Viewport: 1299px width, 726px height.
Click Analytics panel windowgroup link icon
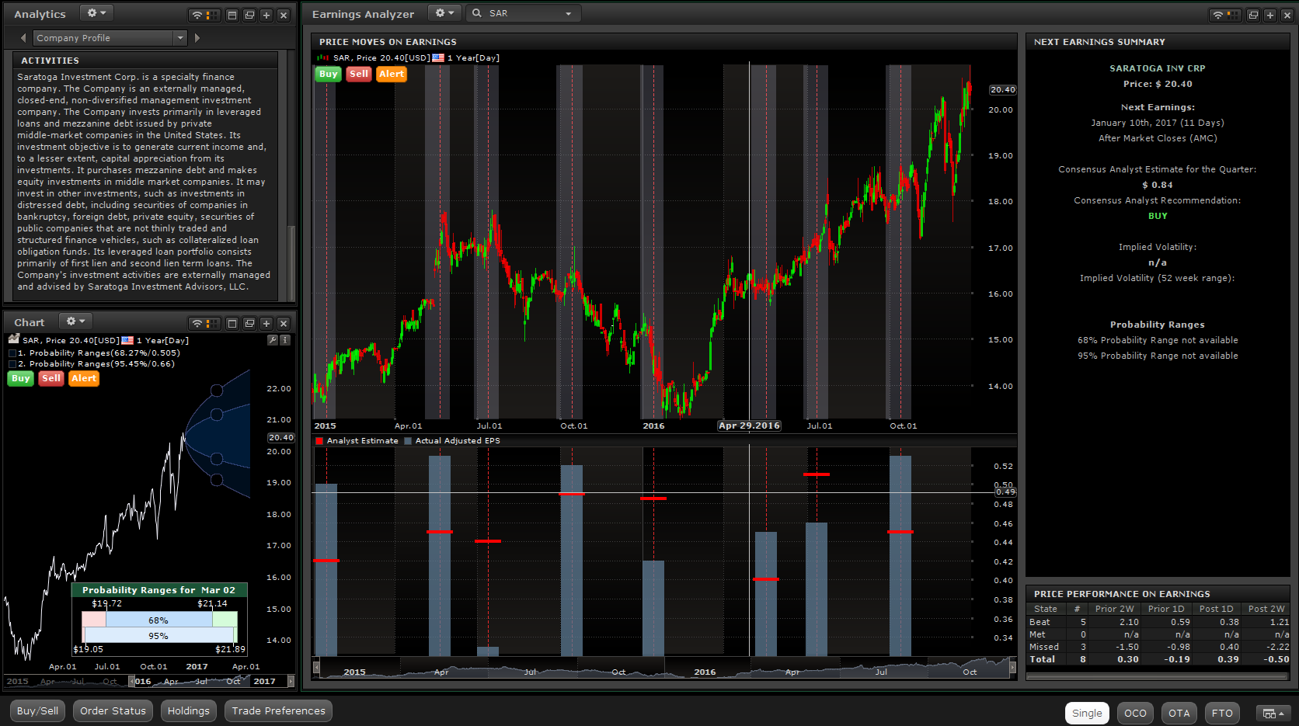click(x=204, y=16)
